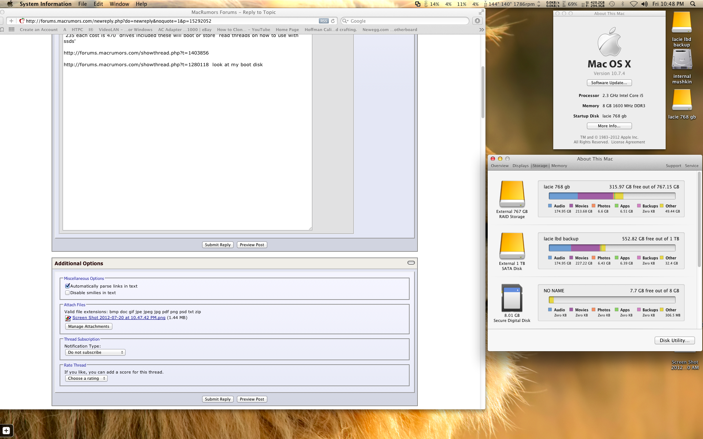Click the External 767 GB RAID drive icon

tap(512, 194)
